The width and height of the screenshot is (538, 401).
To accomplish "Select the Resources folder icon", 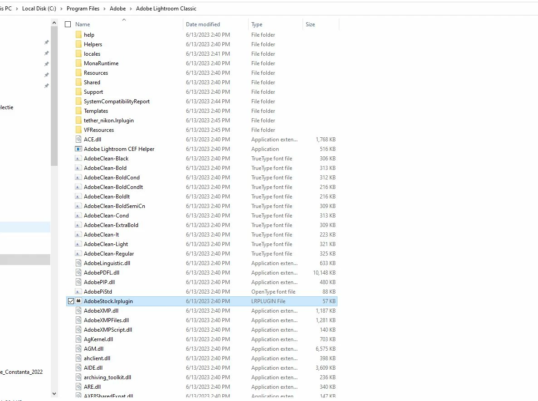I will pyautogui.click(x=78, y=72).
